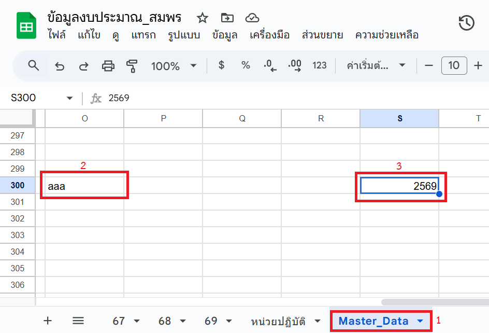Increase decimal places for the cell

(294, 65)
